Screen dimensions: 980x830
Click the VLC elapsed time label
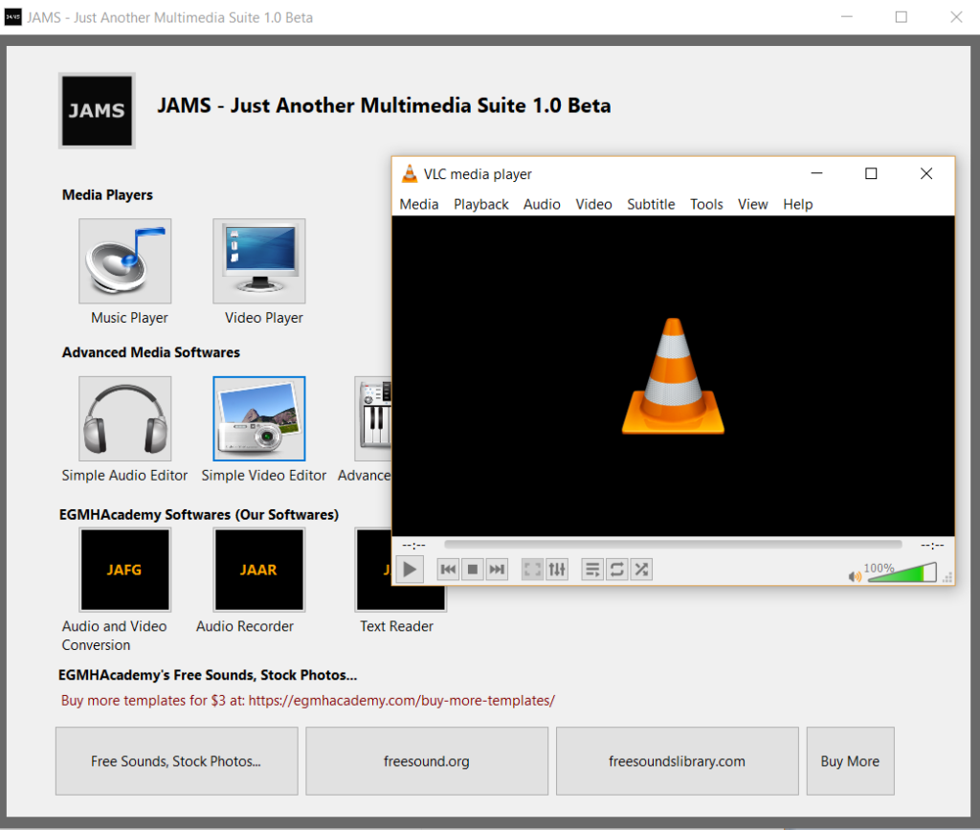coord(413,545)
